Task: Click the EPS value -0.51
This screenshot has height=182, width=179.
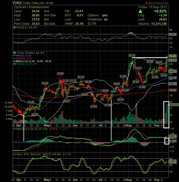Action: point(80,15)
